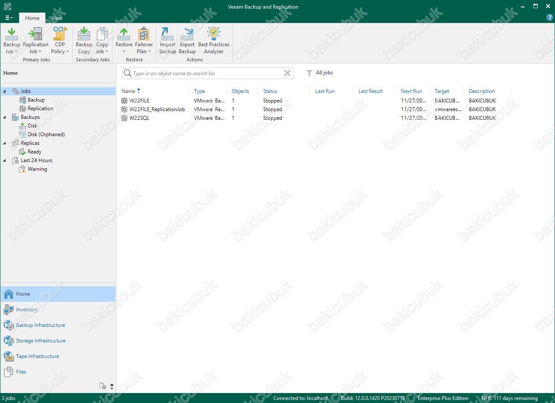Click 'Connected to: localhost' status text

point(300,398)
